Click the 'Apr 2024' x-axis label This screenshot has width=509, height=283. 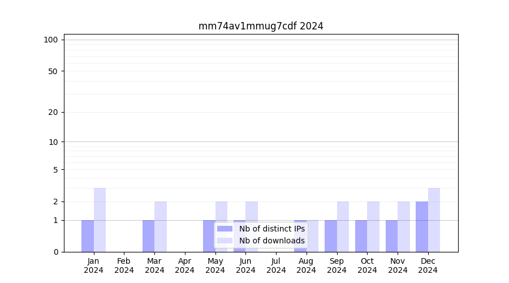pyautogui.click(x=185, y=265)
